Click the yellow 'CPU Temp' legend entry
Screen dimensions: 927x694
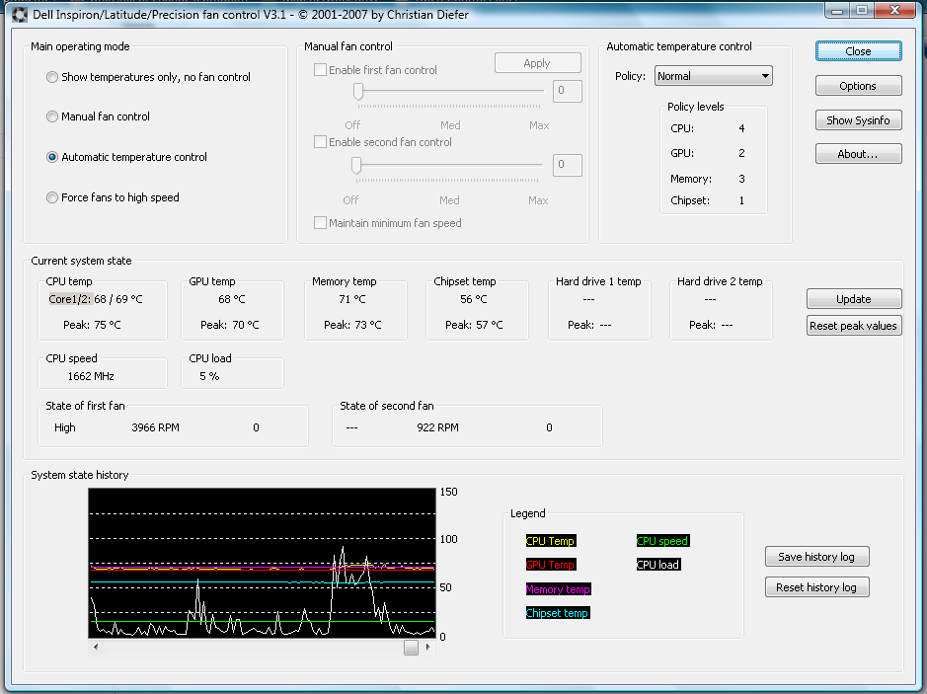553,540
